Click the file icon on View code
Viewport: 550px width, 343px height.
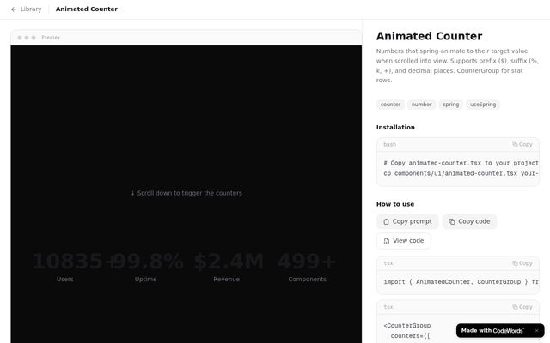pos(387,241)
